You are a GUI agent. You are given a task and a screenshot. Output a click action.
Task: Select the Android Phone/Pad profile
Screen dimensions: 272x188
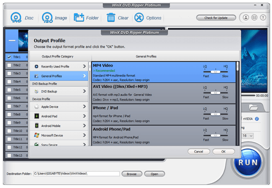click(164, 136)
